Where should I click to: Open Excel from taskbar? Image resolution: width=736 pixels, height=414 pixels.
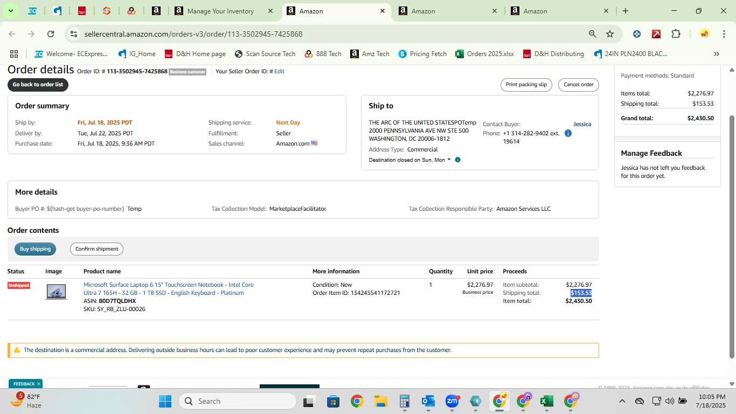pyautogui.click(x=547, y=401)
